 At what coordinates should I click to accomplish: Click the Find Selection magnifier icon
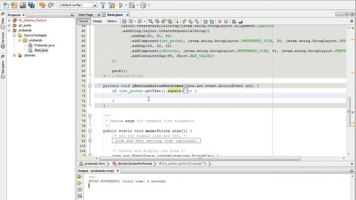tap(151, 21)
